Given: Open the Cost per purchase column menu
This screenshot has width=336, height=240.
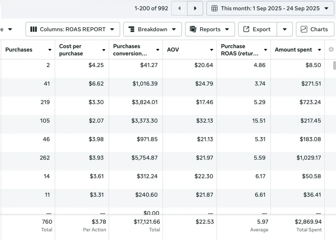Looking at the screenshot, I should (x=104, y=50).
